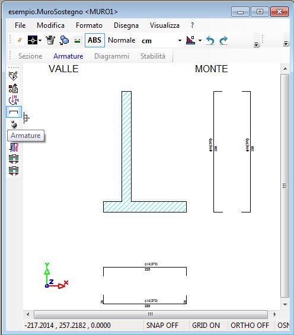Open the shapes and document icon tool
Screen dimensions: 294x335
coord(13,88)
